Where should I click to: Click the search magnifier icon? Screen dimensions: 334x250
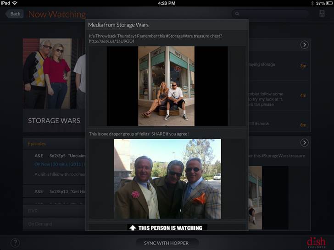coord(237,14)
